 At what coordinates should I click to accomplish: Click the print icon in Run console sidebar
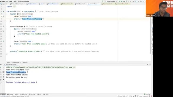(4, 77)
